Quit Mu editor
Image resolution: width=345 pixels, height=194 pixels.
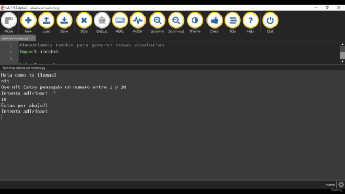coord(270,23)
